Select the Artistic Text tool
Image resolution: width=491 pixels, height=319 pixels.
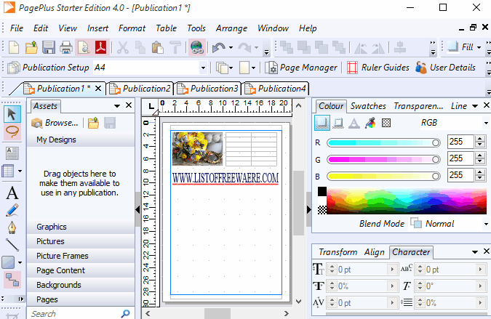point(12,193)
